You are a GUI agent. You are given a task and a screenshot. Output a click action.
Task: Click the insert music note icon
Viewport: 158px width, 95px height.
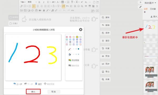pyautogui.click(x=52, y=10)
